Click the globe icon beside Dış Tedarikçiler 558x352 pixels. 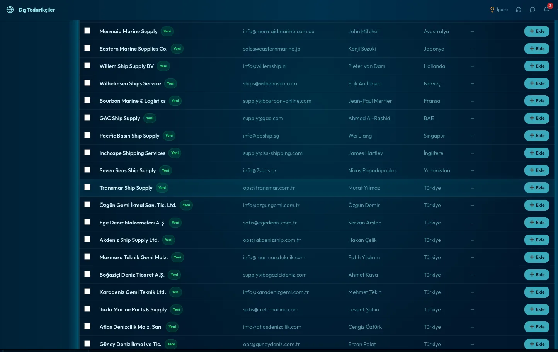tap(10, 10)
